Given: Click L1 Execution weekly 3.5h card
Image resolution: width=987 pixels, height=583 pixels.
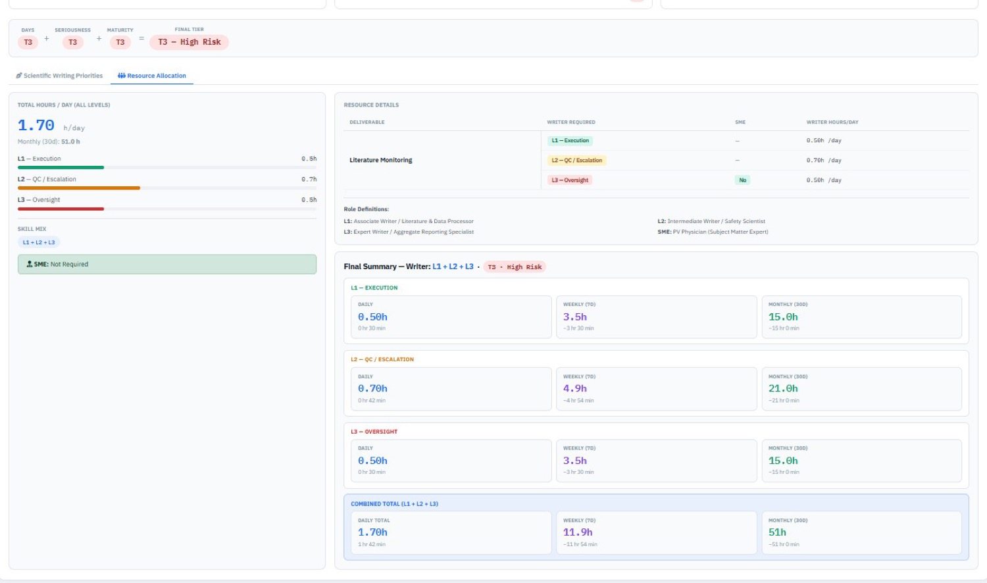Looking at the screenshot, I should [657, 317].
